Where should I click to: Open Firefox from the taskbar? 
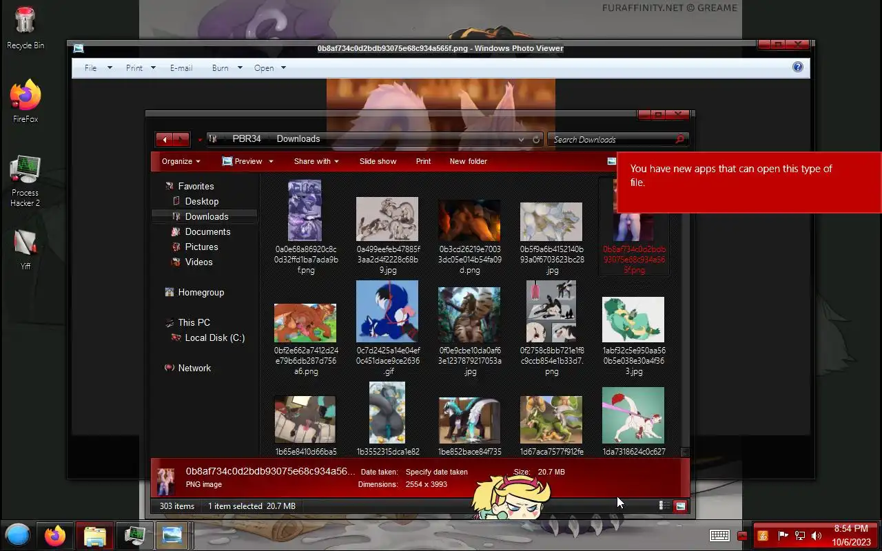pyautogui.click(x=55, y=535)
